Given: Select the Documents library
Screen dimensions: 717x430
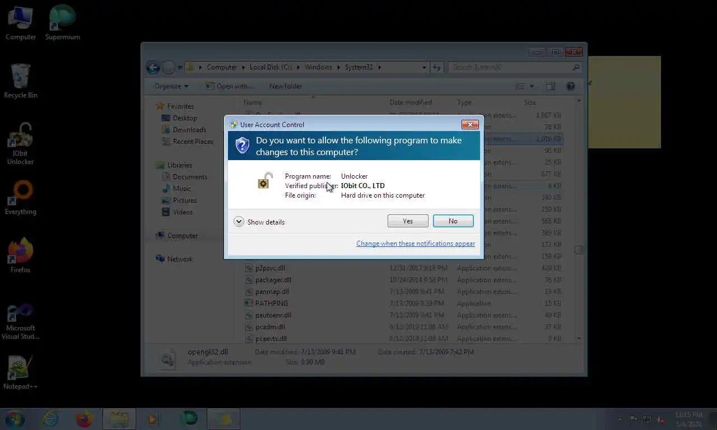Looking at the screenshot, I should (x=190, y=177).
